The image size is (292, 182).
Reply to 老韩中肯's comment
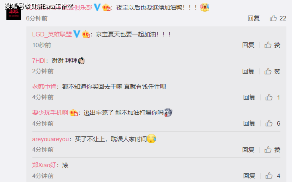(249, 97)
